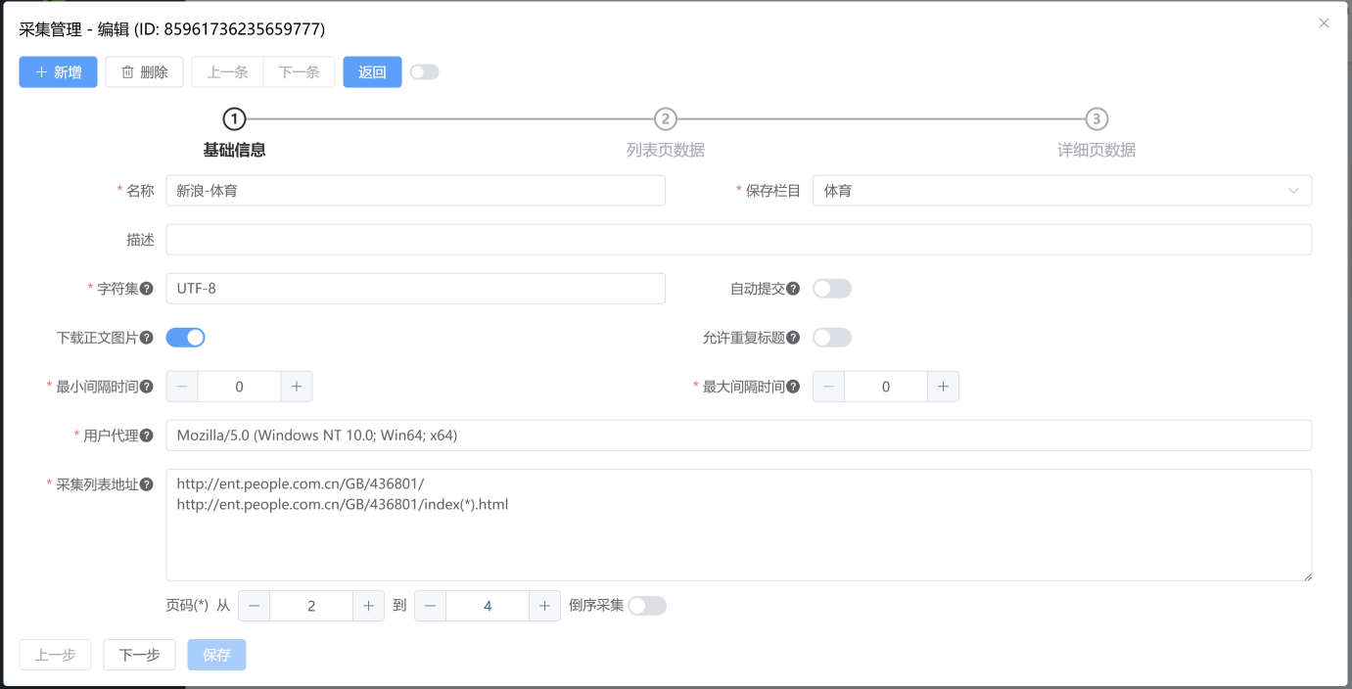Go to step 2 列表页数据
Screen dimensions: 1352x689
click(x=666, y=119)
